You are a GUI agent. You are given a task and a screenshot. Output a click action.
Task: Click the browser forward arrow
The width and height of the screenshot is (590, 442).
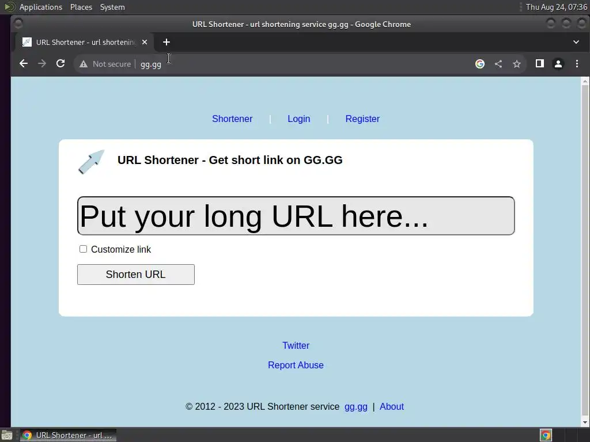[42, 63]
